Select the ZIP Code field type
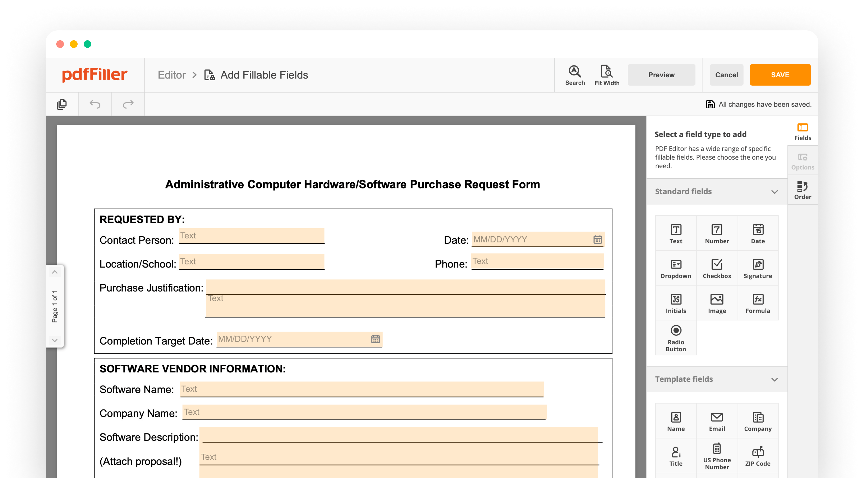 [758, 455]
